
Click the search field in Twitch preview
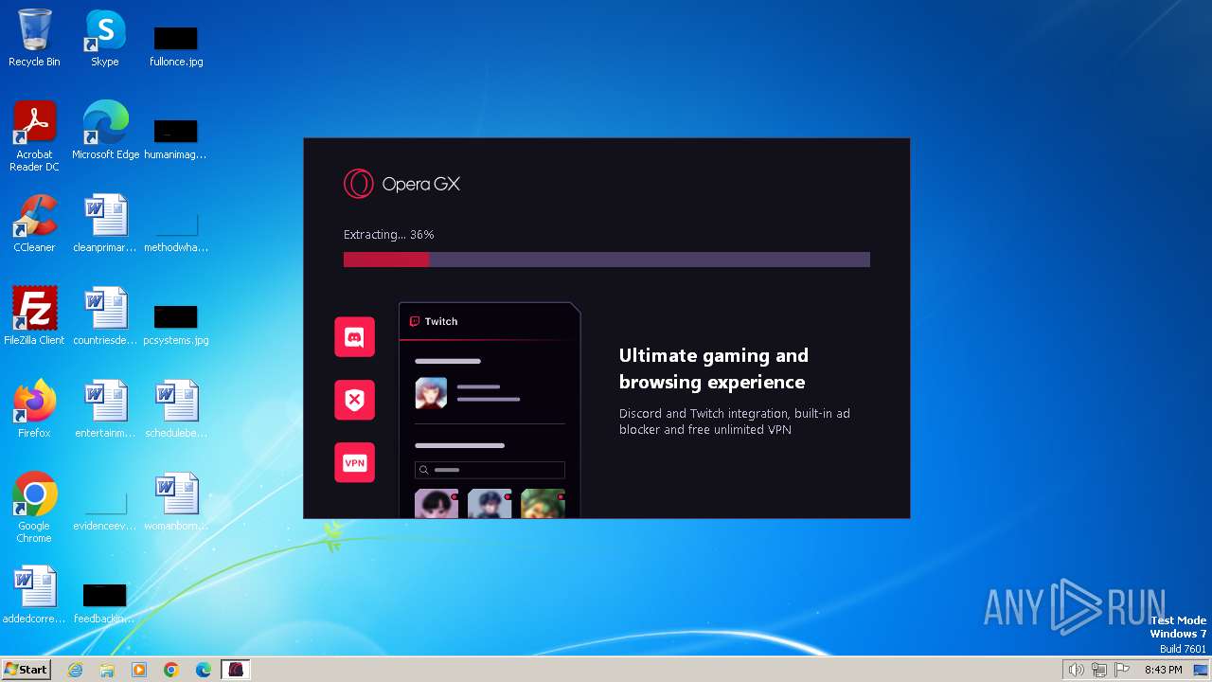tap(490, 470)
